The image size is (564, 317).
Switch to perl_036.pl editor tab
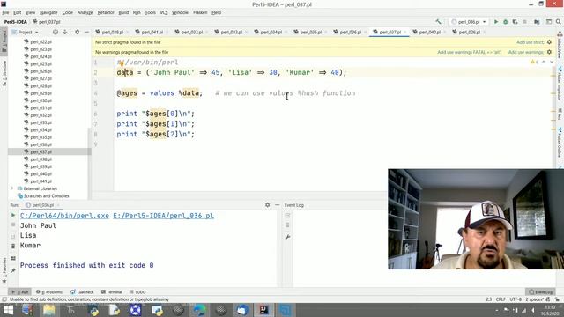tap(351, 32)
